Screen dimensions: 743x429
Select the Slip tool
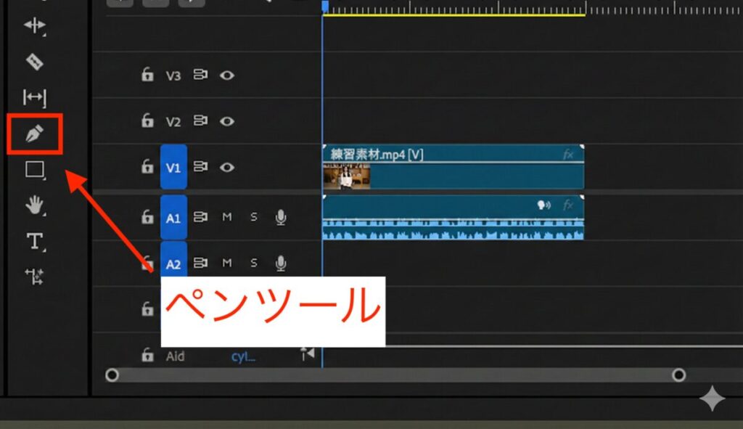[x=34, y=97]
